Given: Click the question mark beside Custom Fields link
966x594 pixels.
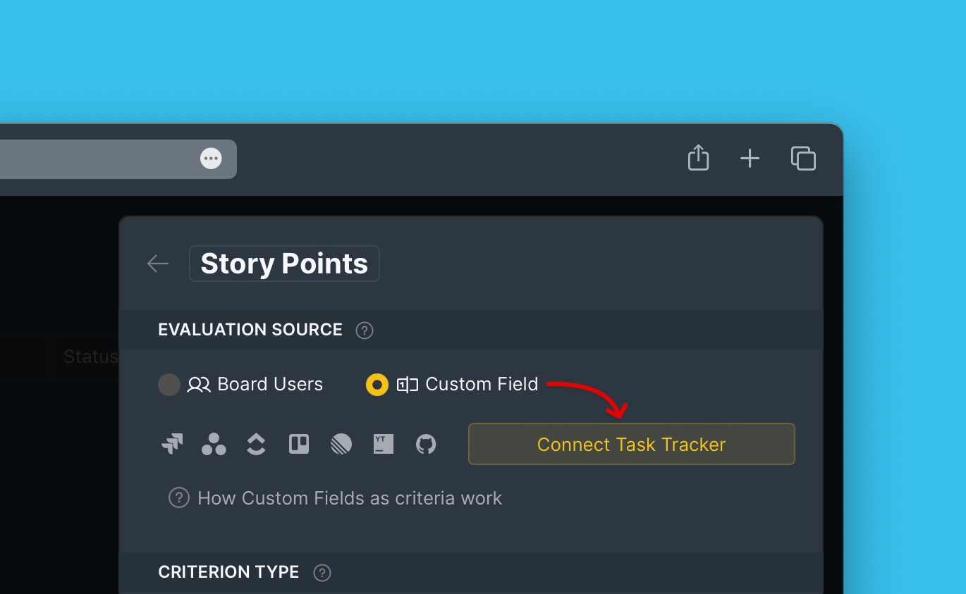Looking at the screenshot, I should click(178, 498).
